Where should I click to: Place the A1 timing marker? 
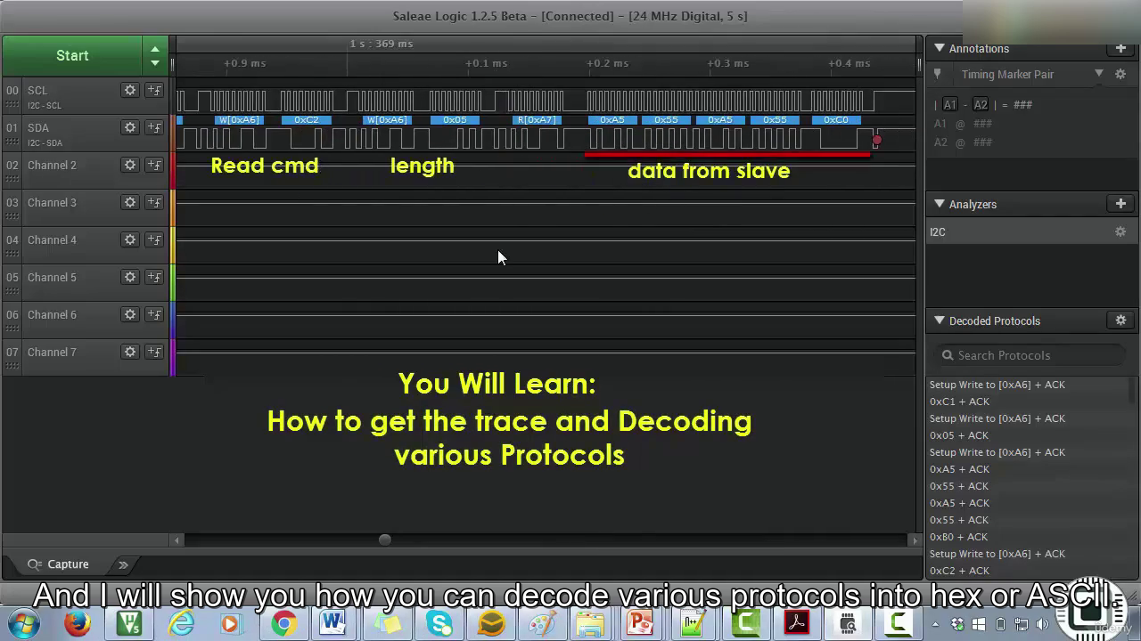(950, 104)
